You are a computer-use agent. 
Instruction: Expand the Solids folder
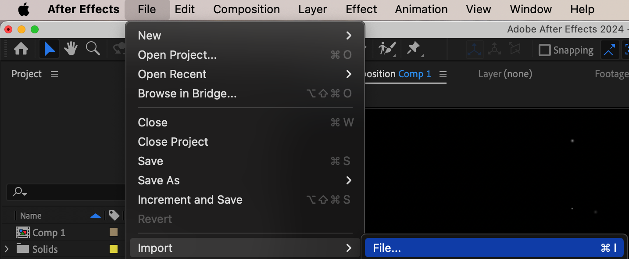[x=6, y=249]
